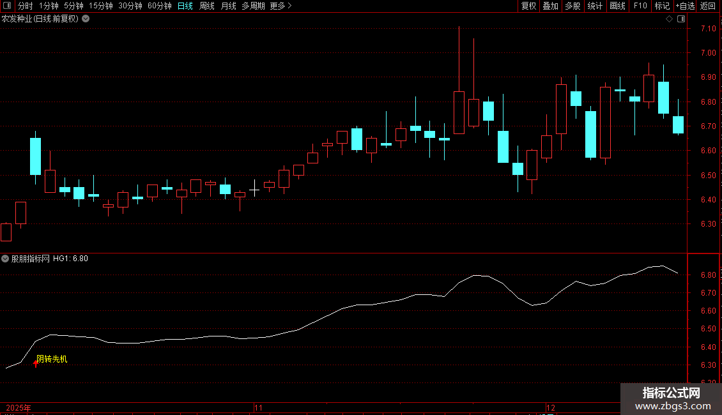Click the 7.10 price axis label
Screen dimensions: 722x415
pos(708,29)
